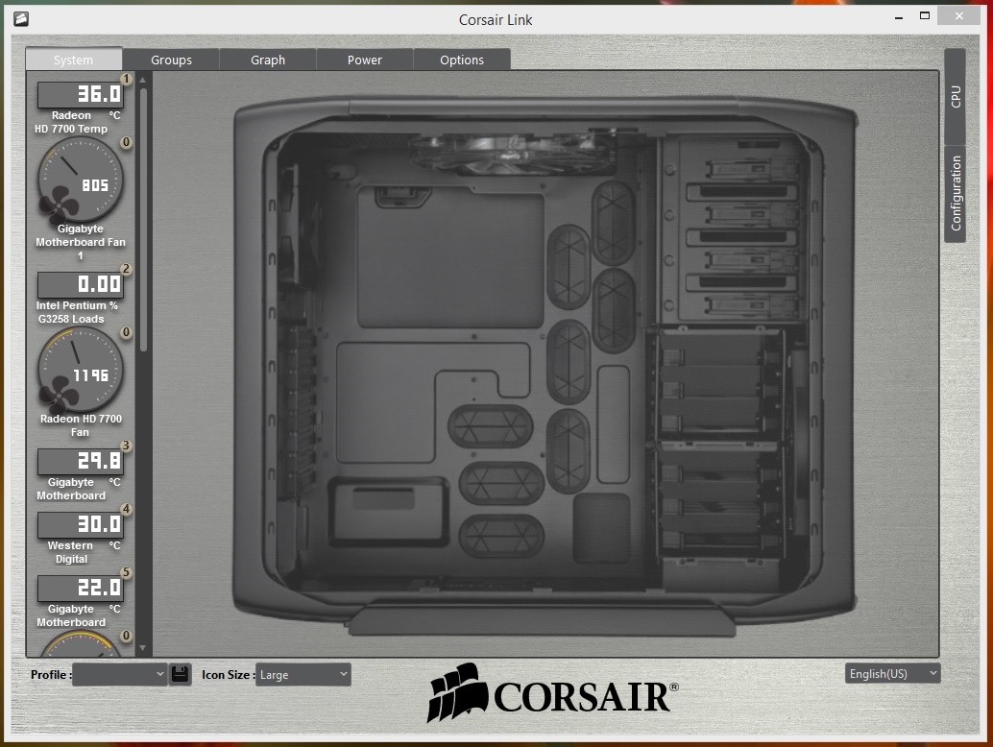The image size is (993, 747).
Task: Click the Corsair Link title bar app icon
Action: (20, 18)
